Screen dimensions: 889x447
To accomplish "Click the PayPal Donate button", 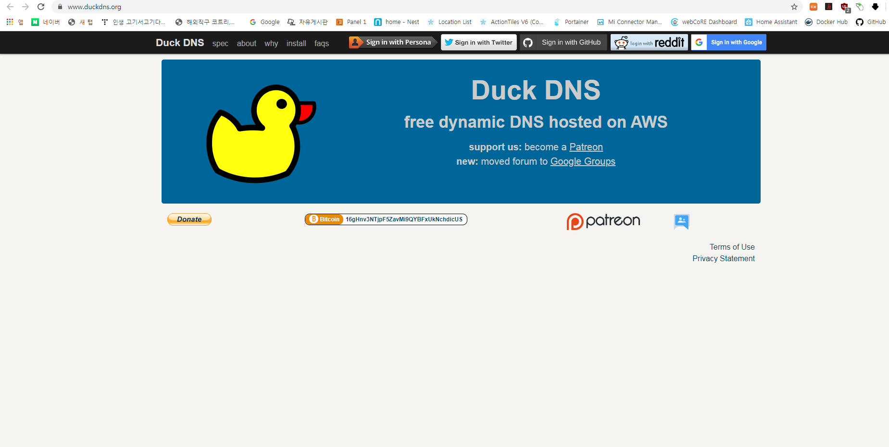I will 189,219.
